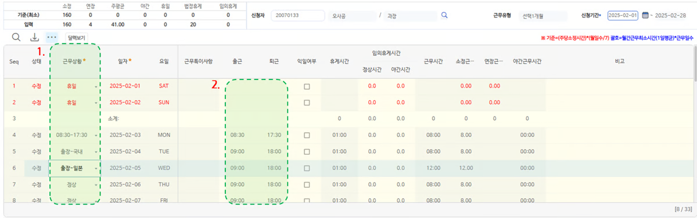Screen dimensions: 697x218
Task: Click the 소계: label in row 3
Action: 113,118
